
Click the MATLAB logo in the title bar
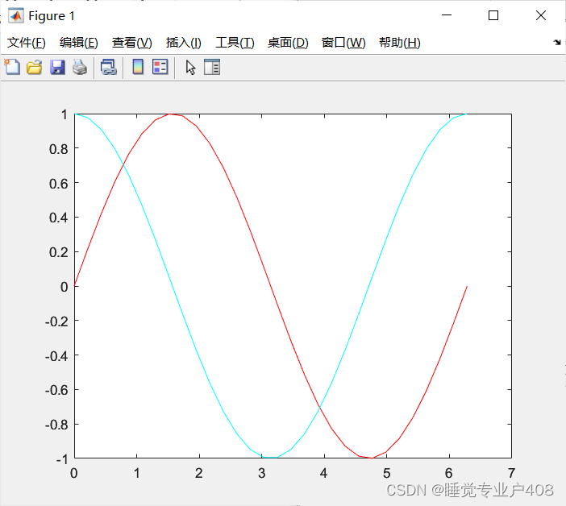click(16, 16)
